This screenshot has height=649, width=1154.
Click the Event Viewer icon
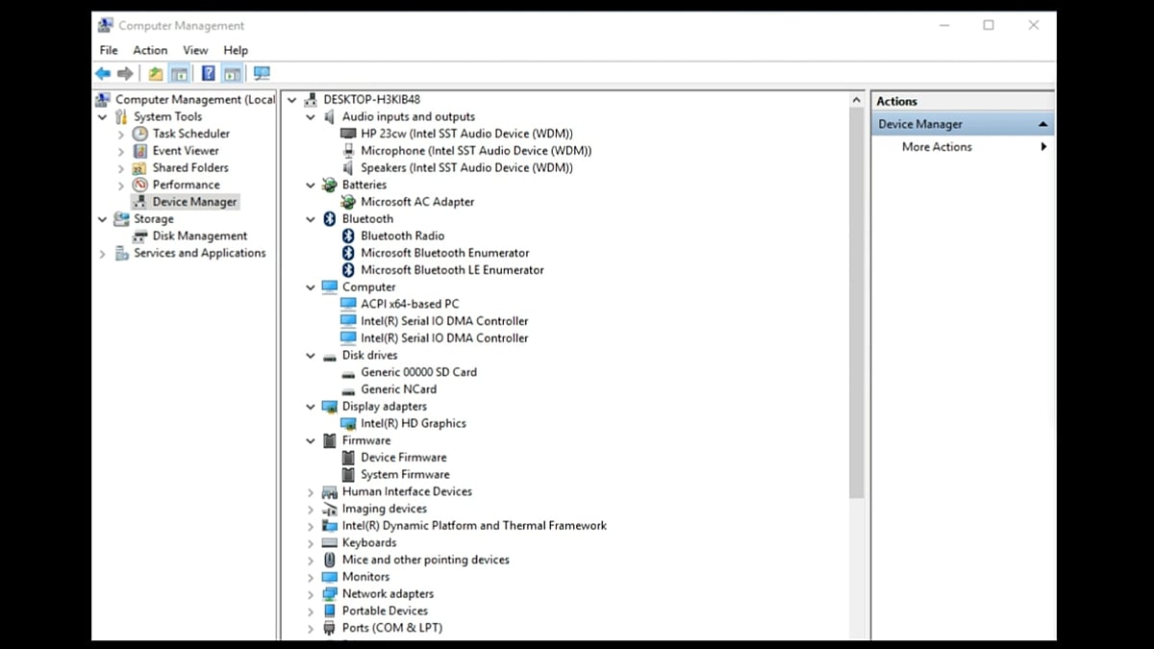coord(140,151)
